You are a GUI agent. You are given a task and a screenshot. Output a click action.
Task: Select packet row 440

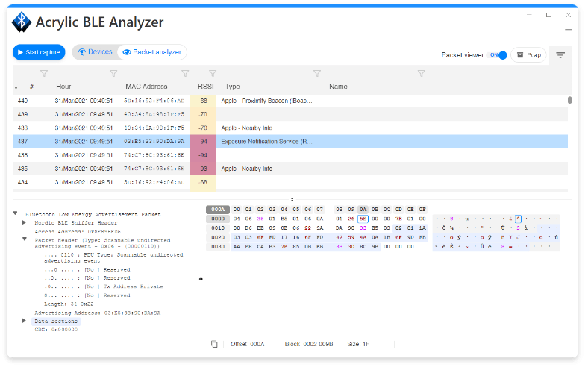tap(290, 101)
